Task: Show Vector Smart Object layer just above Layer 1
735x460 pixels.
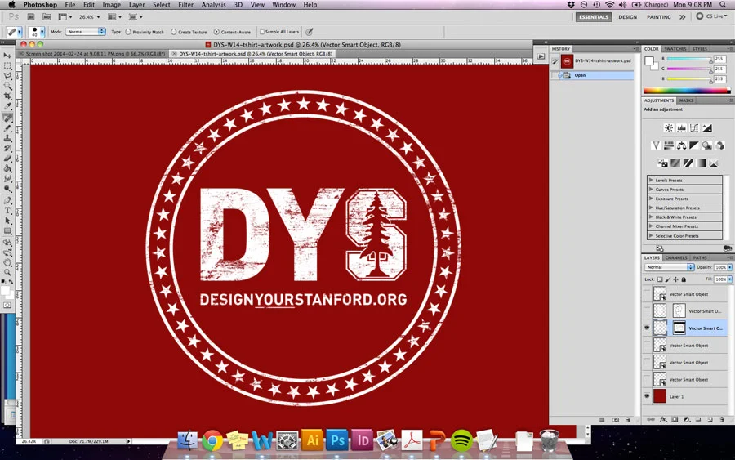Action: (x=647, y=379)
